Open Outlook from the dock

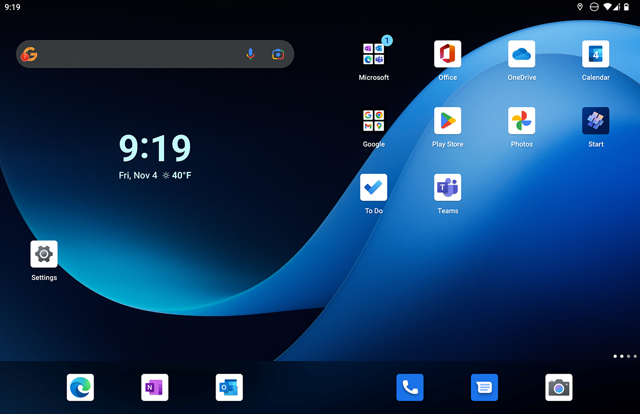(229, 387)
